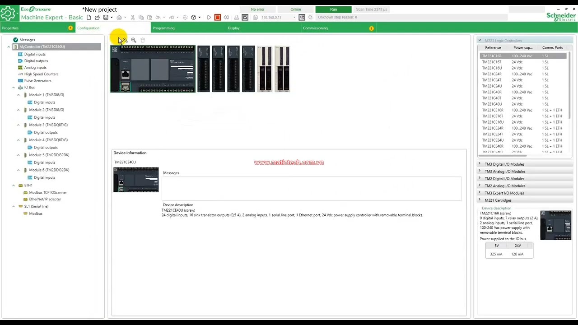Collapse the ETH1 node
The height and width of the screenshot is (325, 578).
pos(14,186)
